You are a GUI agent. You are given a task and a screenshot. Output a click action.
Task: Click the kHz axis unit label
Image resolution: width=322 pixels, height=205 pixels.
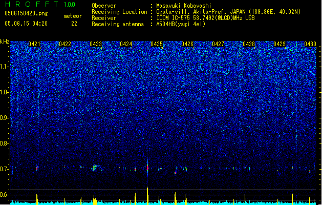point(5,42)
